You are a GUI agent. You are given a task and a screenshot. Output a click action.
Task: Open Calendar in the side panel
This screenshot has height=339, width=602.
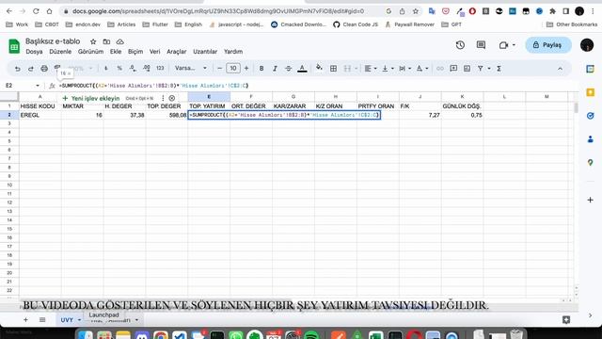pos(591,69)
